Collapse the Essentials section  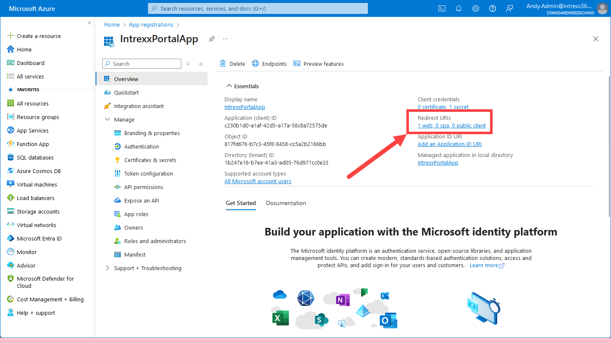pos(229,86)
